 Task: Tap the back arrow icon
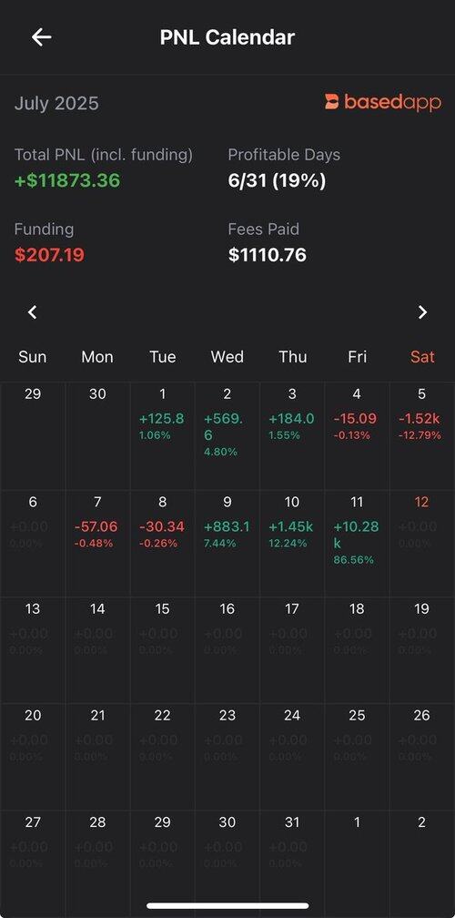click(x=42, y=37)
